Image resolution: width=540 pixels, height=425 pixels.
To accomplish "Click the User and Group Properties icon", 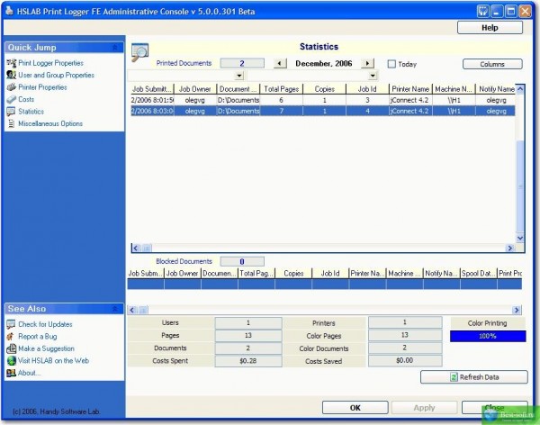I will 11,76.
